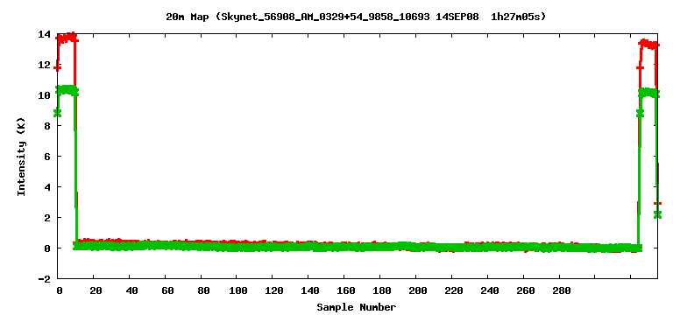
Task: Click the Sample Number x-axis label
Action: [x=357, y=307]
